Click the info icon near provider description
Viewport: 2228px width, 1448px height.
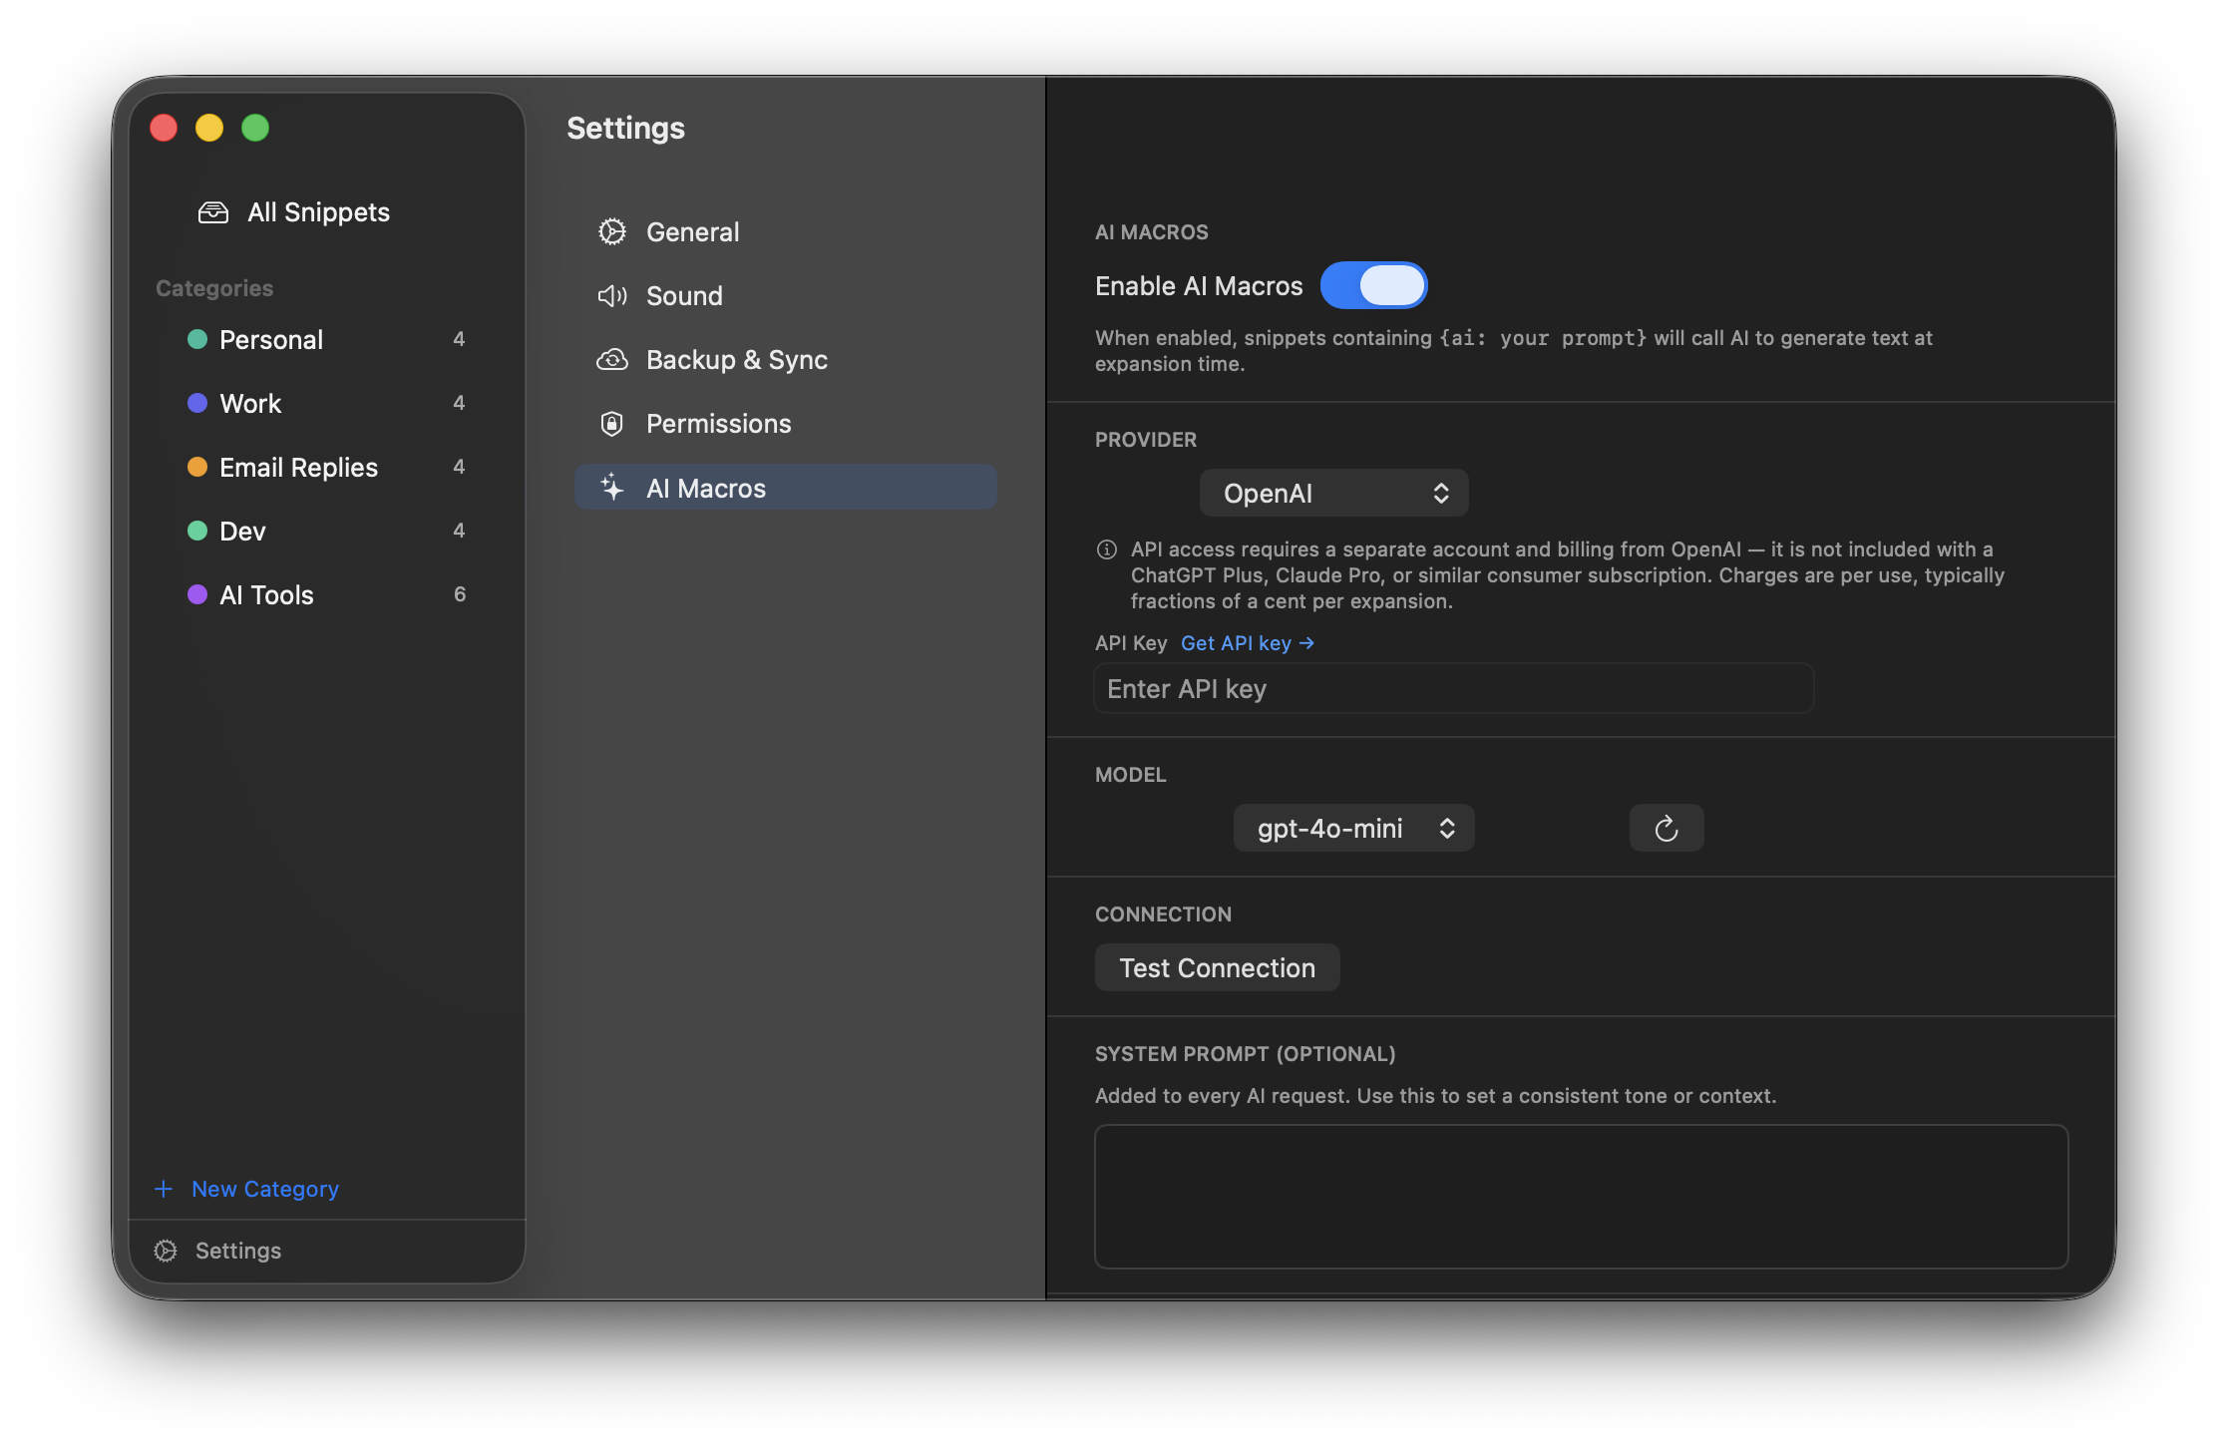click(x=1105, y=548)
